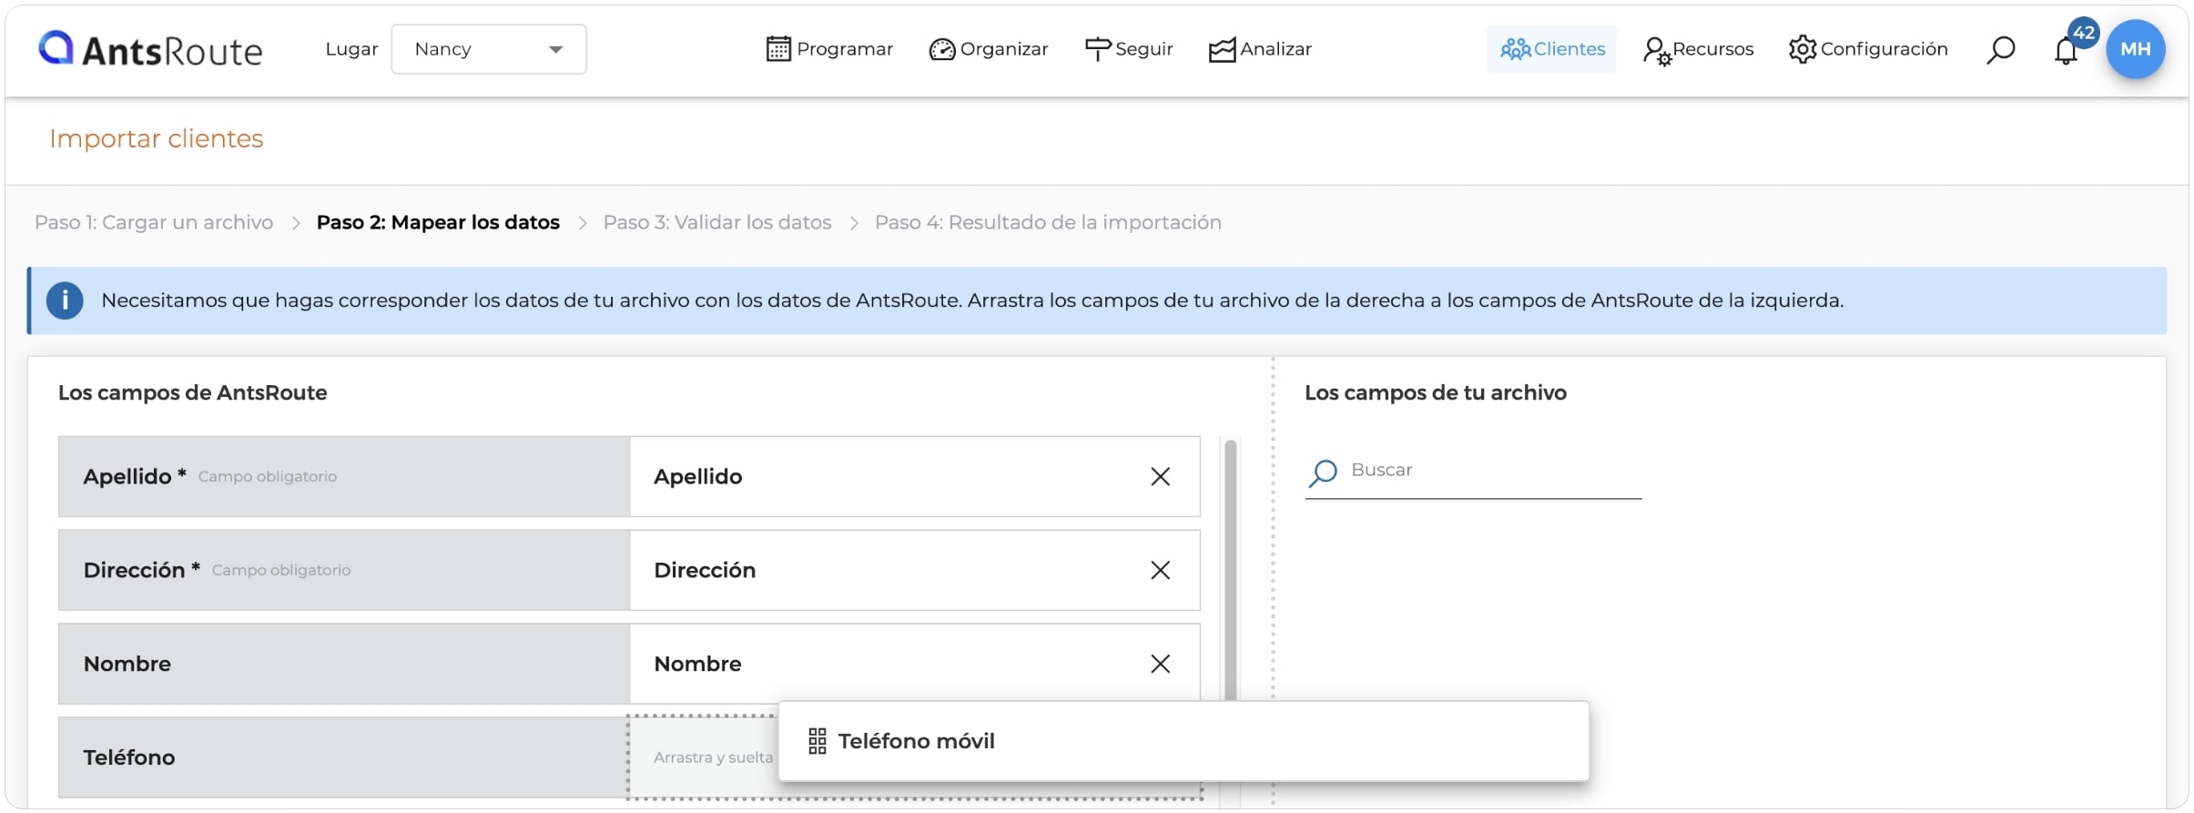2194x813 pixels.
Task: Go to the Clientes section
Action: coord(1552,49)
